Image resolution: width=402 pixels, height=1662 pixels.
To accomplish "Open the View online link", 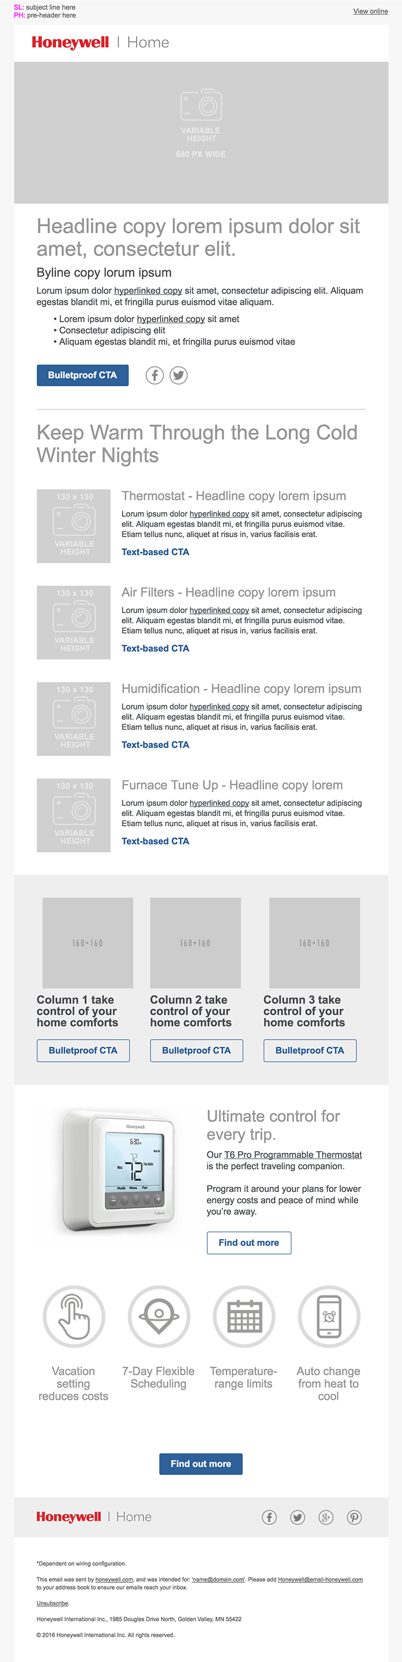I will 370,11.
